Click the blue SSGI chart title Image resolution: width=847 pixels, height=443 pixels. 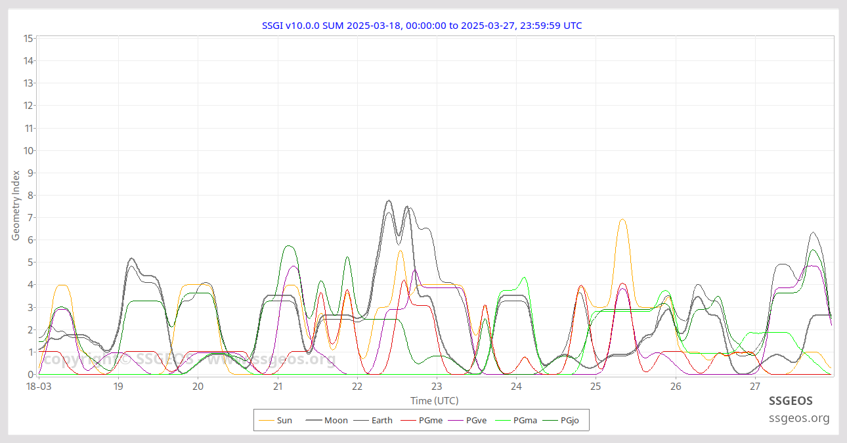[422, 26]
